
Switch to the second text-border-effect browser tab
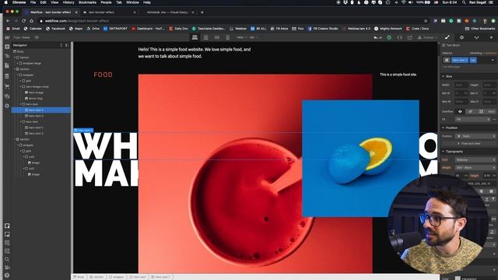pos(109,12)
